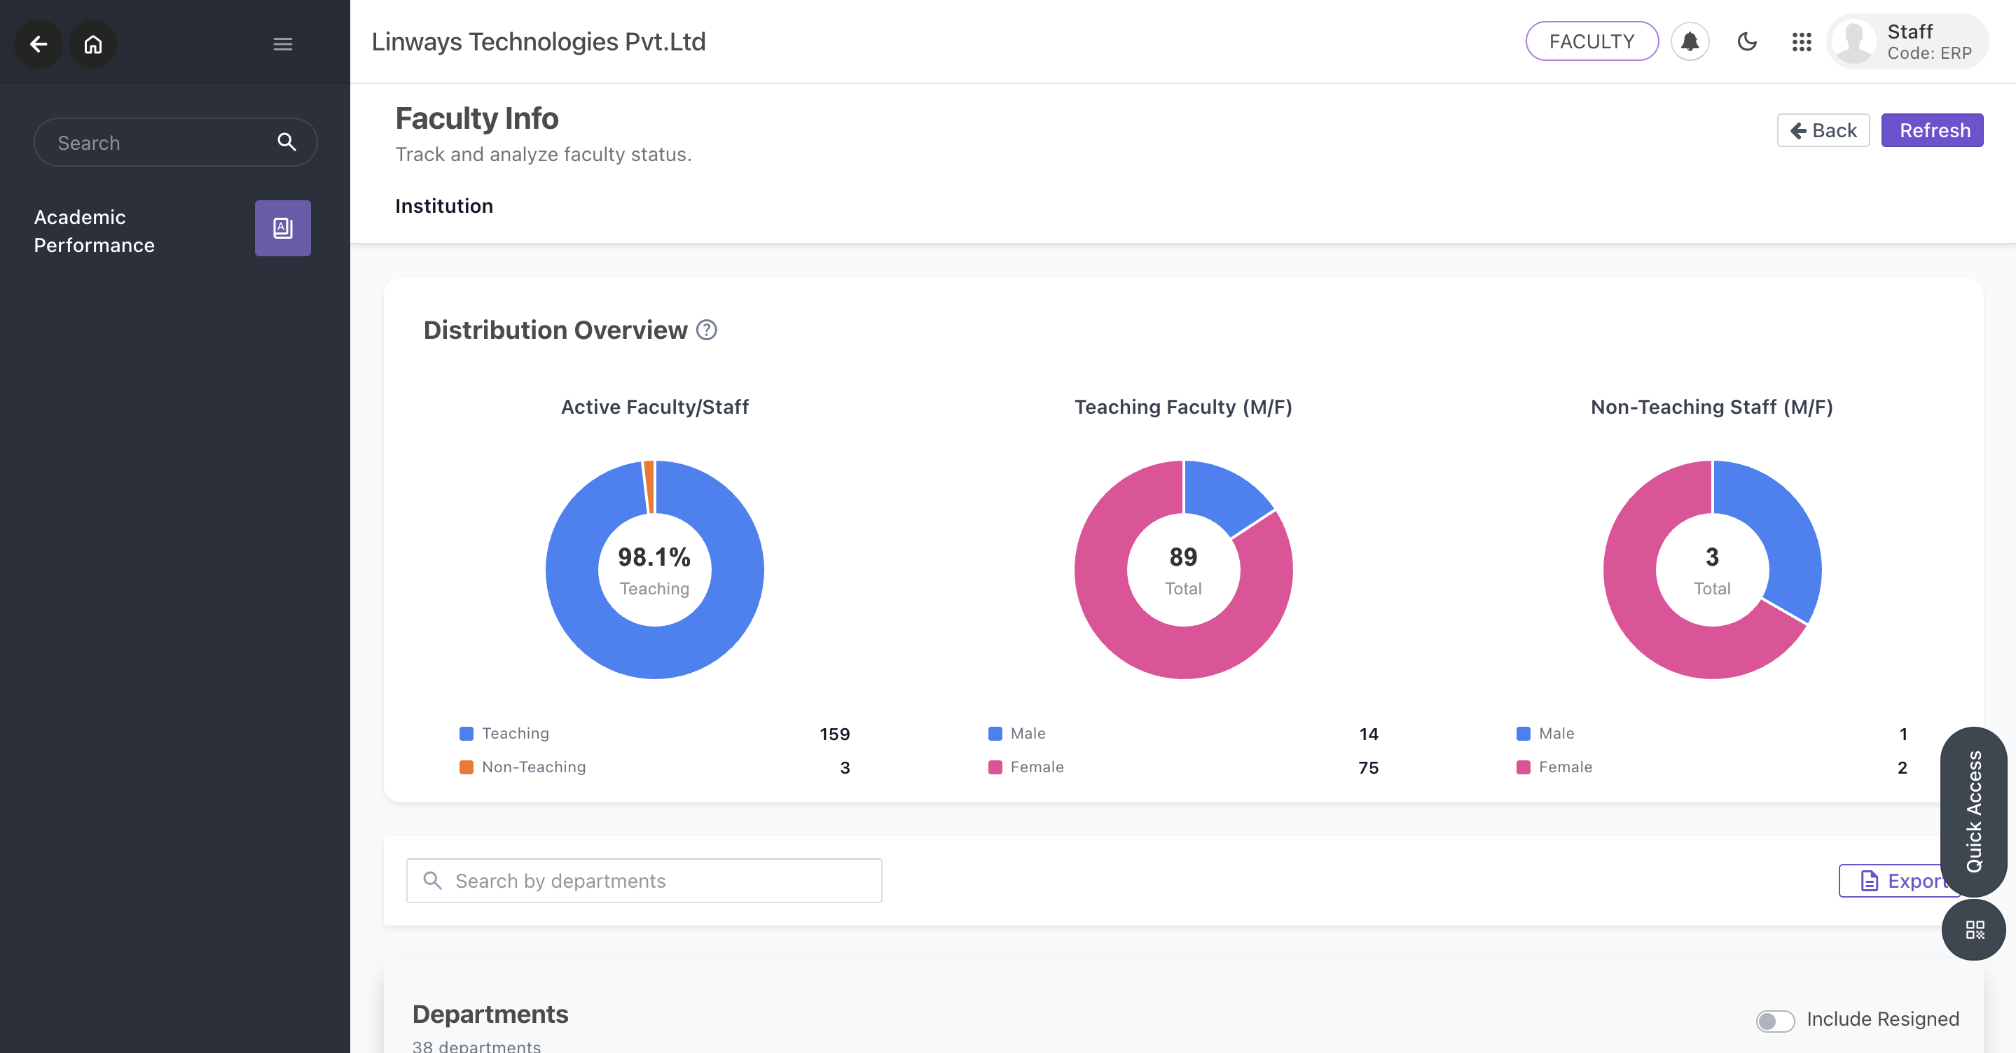Focus the Search by departments field
Image resolution: width=2016 pixels, height=1053 pixels.
[644, 881]
